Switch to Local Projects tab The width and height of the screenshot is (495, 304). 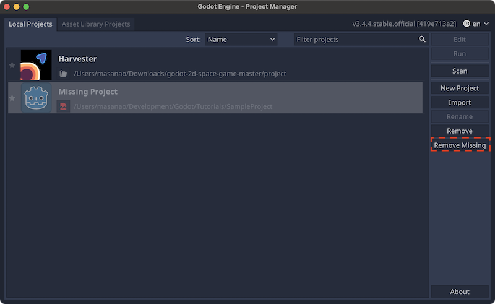pos(30,24)
